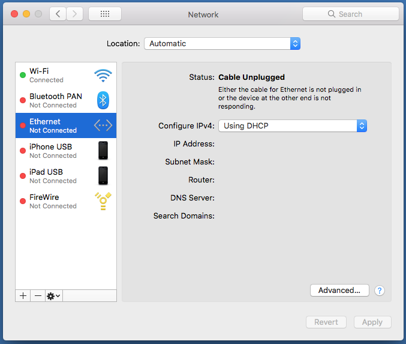This screenshot has height=344, width=406.
Task: Click the red FireWire status dot
Action: click(x=23, y=201)
